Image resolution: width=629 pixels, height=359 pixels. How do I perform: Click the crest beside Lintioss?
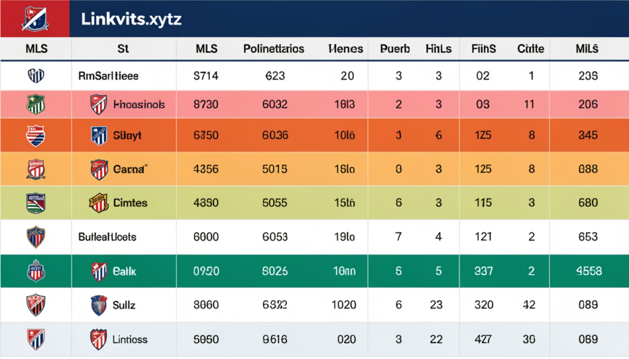(x=98, y=339)
